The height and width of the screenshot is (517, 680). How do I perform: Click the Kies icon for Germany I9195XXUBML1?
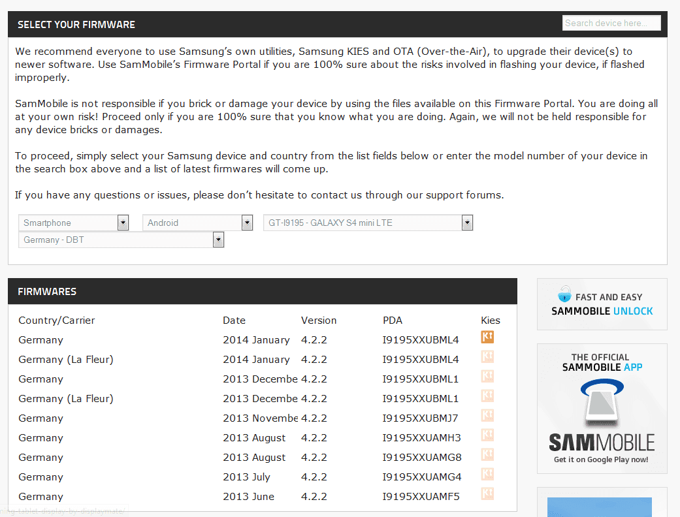487,376
